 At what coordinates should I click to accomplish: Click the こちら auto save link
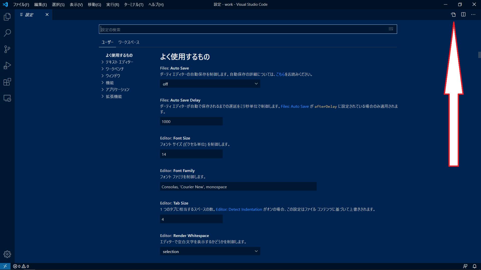(x=280, y=74)
